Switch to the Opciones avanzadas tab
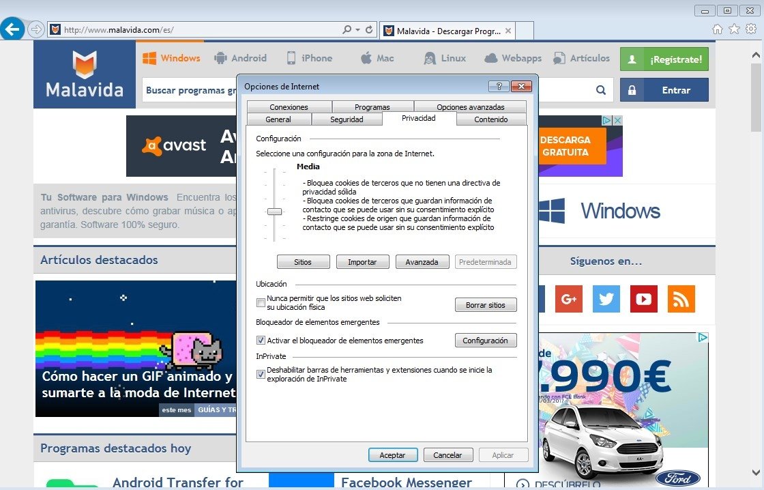This screenshot has height=490, width=764. (470, 106)
